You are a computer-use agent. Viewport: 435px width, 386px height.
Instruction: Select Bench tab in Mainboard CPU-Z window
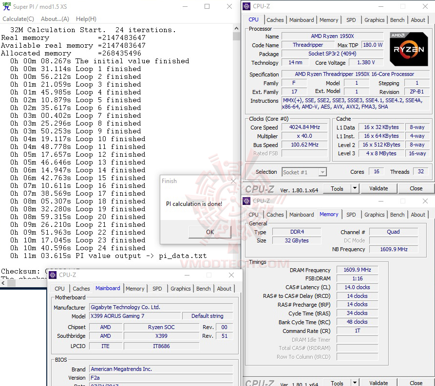pyautogui.click(x=203, y=289)
